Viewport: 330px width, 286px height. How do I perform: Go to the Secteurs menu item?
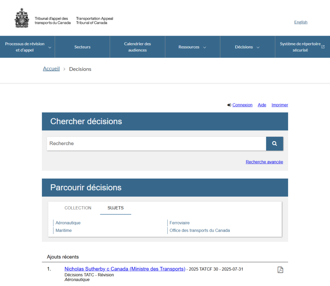pyautogui.click(x=82, y=47)
